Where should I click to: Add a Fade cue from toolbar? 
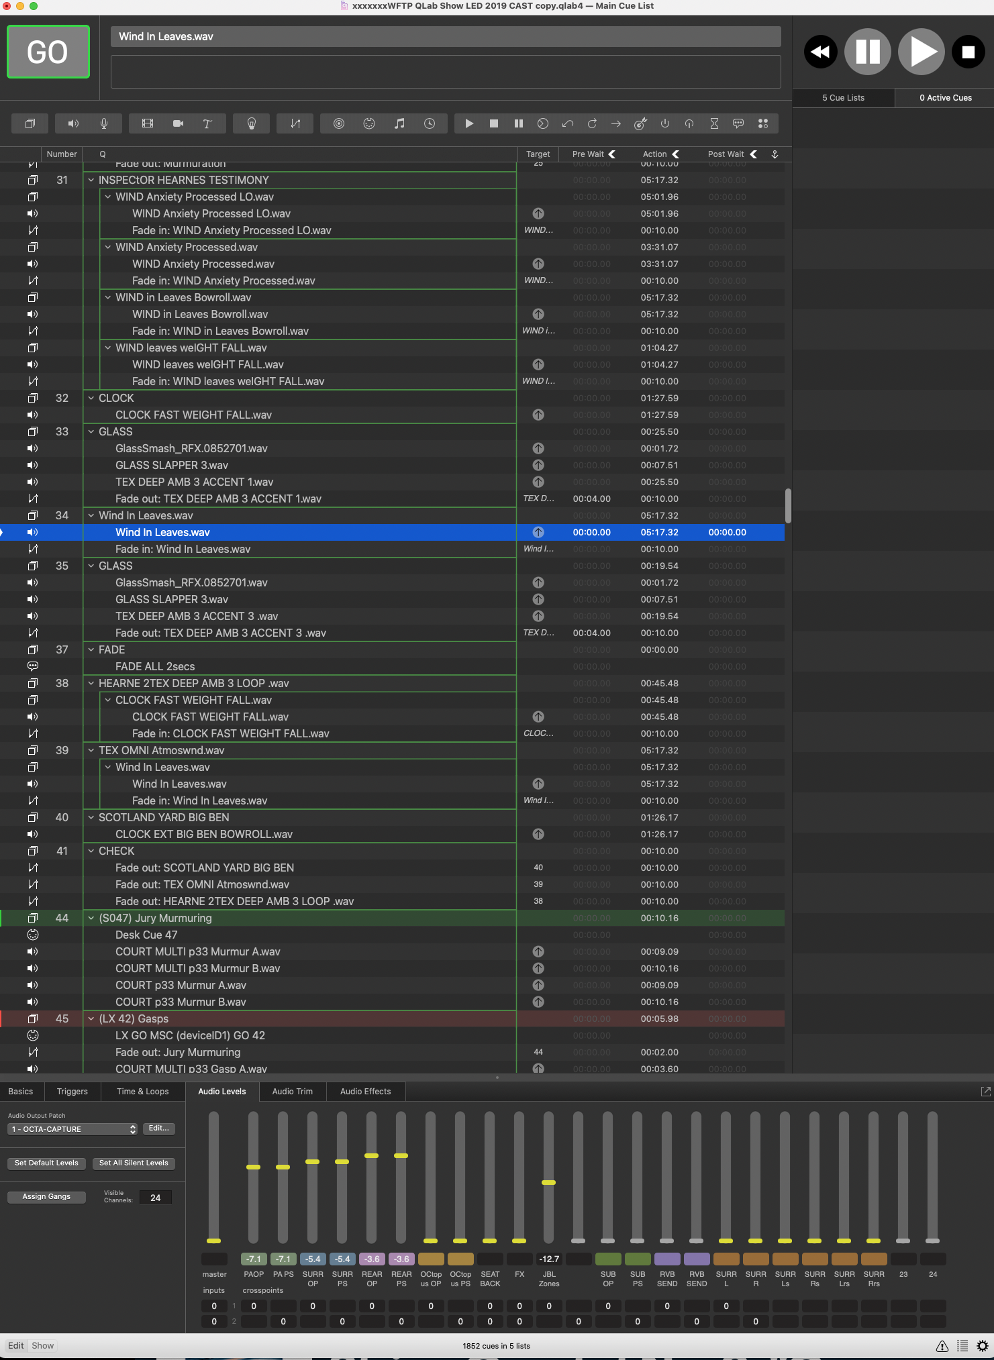pyautogui.click(x=295, y=123)
